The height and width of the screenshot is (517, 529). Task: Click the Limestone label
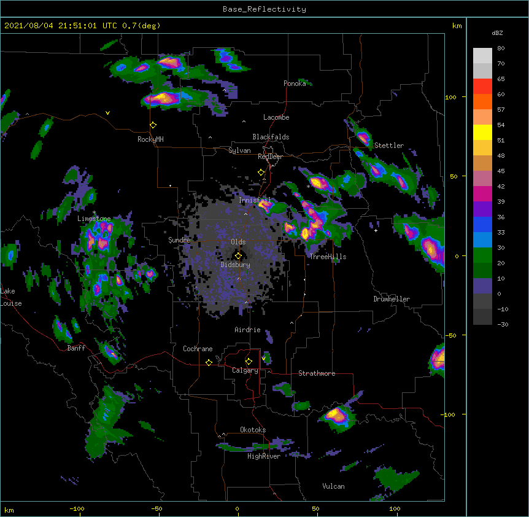coord(94,219)
